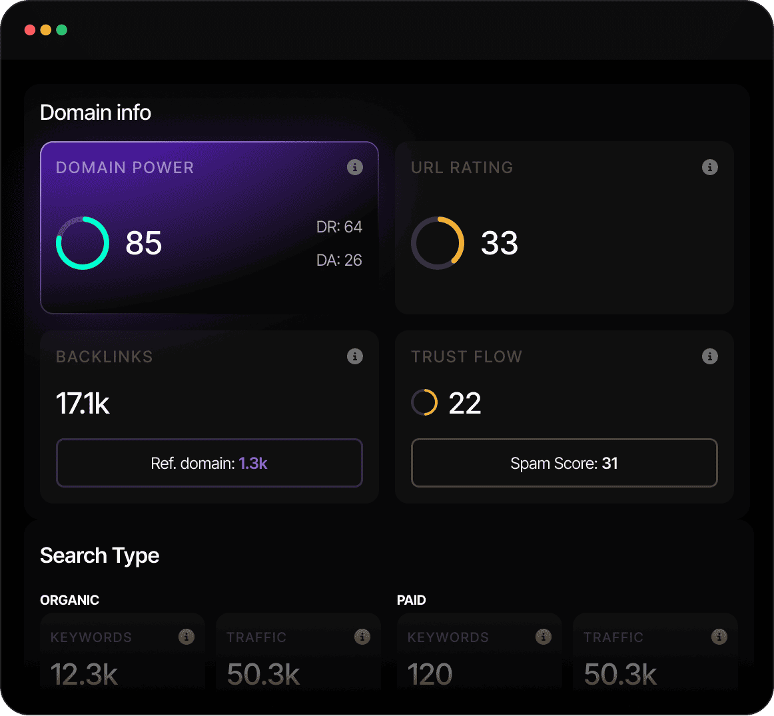Select the highlighted Domain Power card
Viewport: 774px width, 716px height.
209,228
